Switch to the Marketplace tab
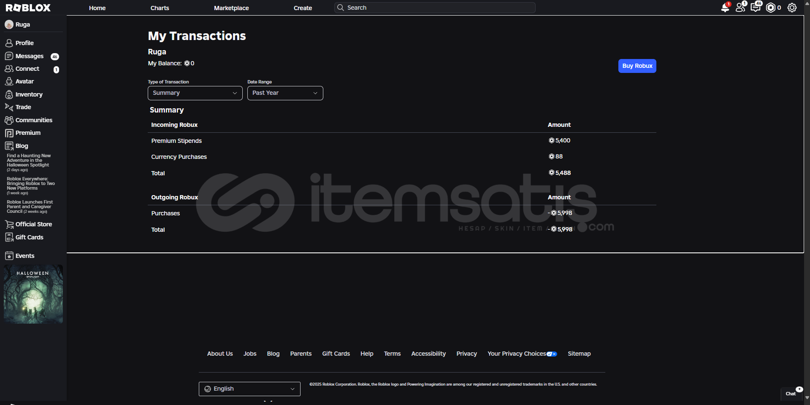Image resolution: width=810 pixels, height=405 pixels. coord(231,8)
